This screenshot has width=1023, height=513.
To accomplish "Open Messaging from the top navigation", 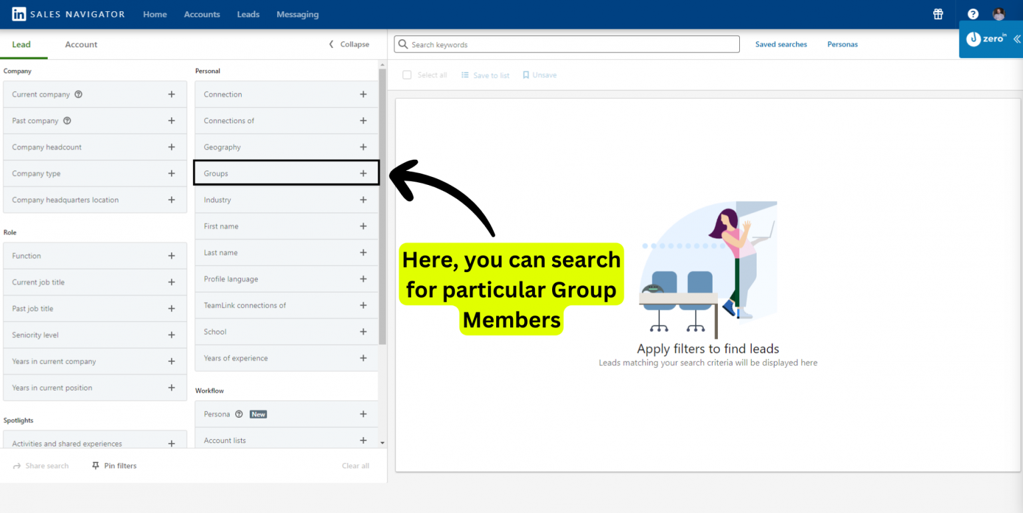I will [x=297, y=14].
